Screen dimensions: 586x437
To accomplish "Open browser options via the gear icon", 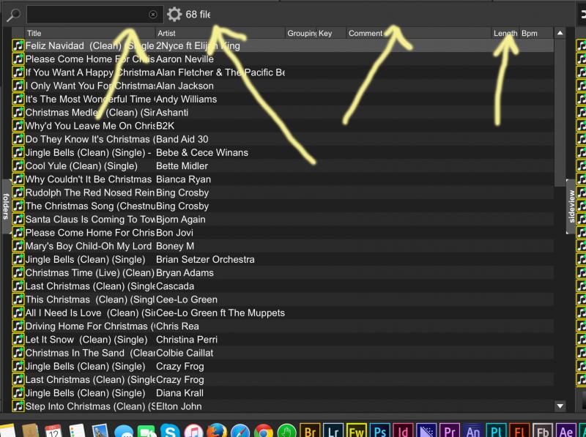I will 174,14.
